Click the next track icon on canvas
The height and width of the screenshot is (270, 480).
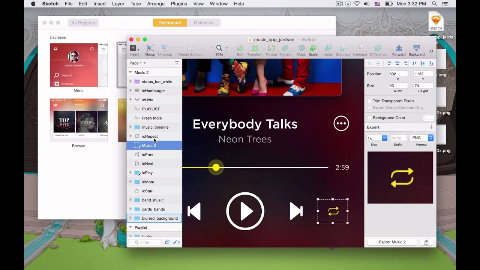(296, 211)
